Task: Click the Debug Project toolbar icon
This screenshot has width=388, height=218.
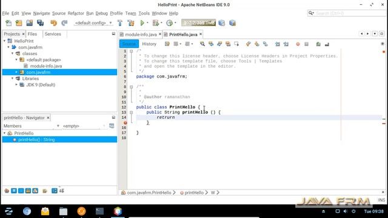Action: pos(156,23)
